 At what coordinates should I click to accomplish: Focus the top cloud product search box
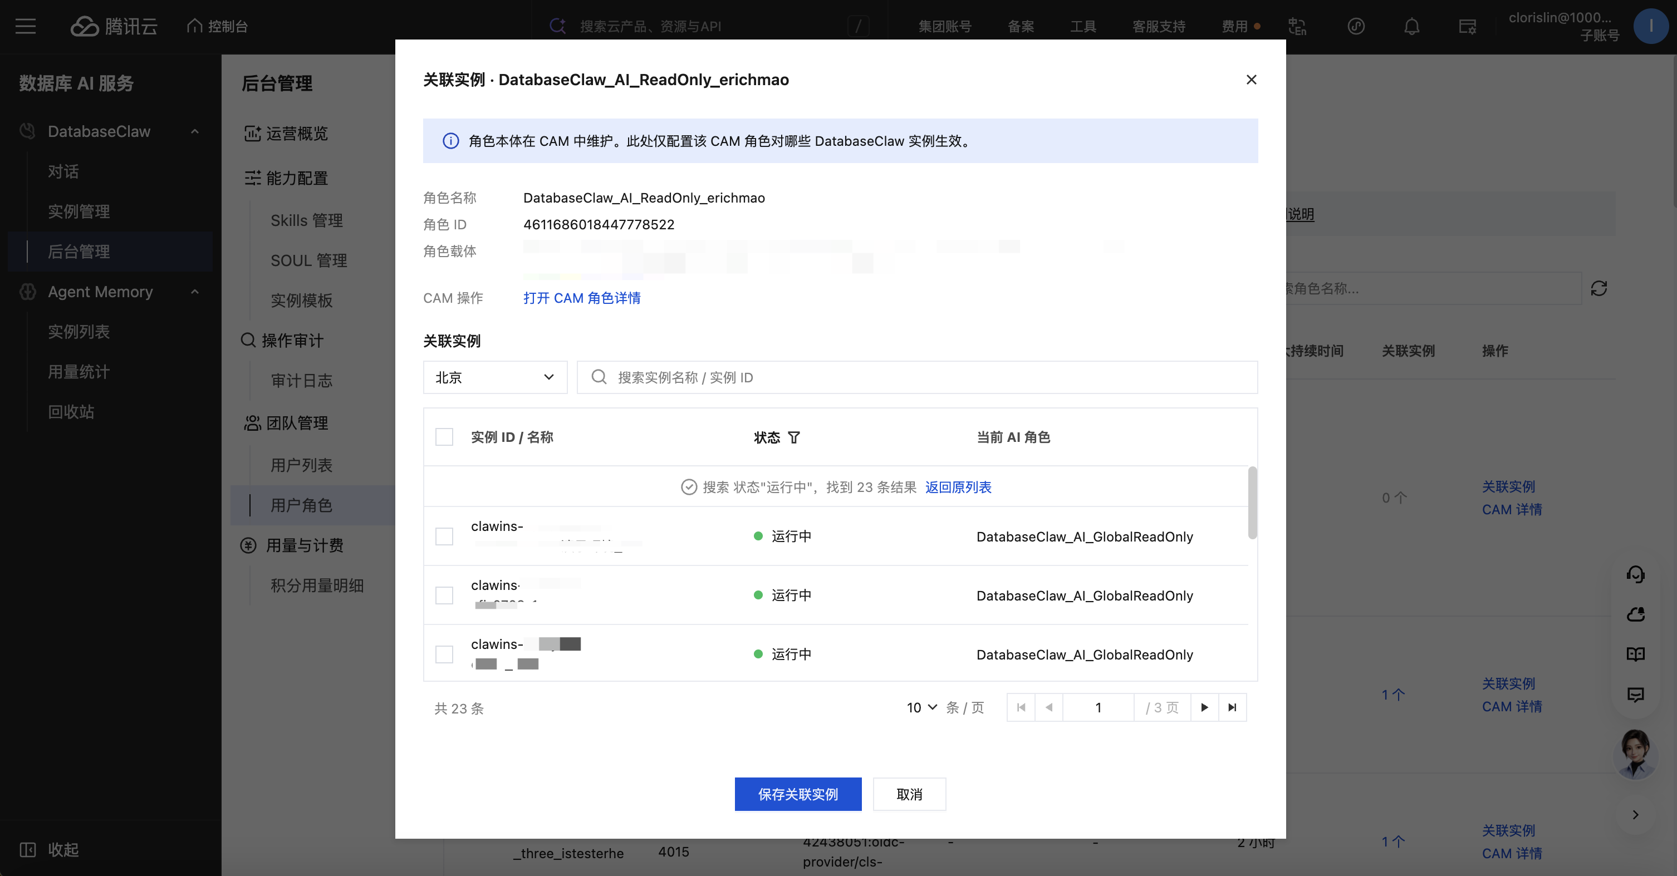click(709, 26)
